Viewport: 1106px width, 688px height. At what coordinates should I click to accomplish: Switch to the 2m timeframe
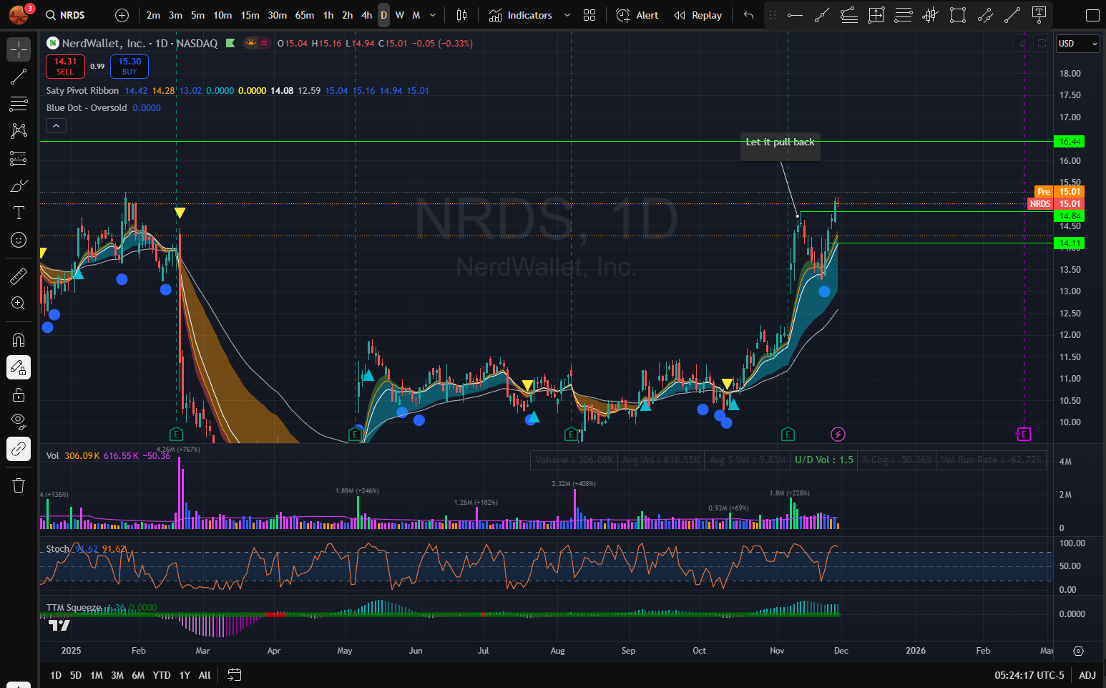pyautogui.click(x=153, y=15)
